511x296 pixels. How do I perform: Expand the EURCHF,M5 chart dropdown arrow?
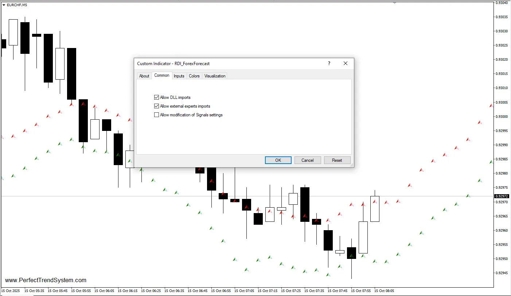4,5
